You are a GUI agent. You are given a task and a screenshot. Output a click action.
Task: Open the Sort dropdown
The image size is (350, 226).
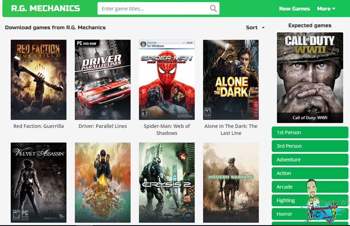[x=255, y=27]
